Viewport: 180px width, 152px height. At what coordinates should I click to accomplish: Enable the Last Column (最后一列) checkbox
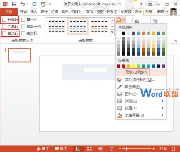(x=23, y=26)
